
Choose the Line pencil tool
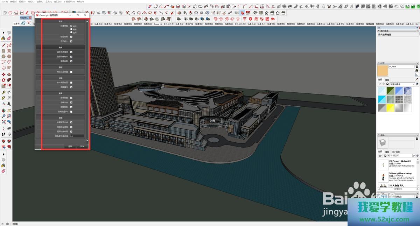3,45
